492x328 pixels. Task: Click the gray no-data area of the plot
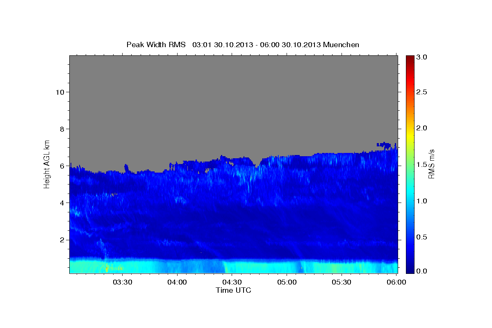tap(233, 102)
